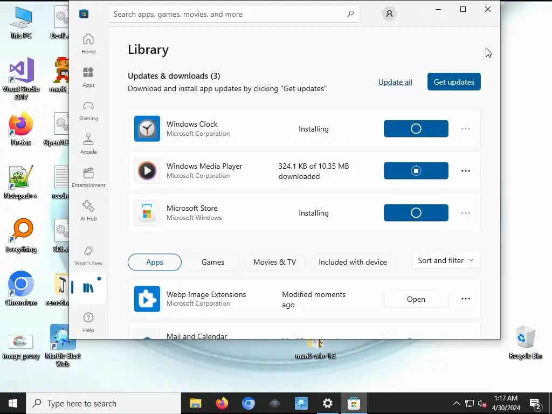
Task: Open Chromium from the taskbar
Action: 248,403
